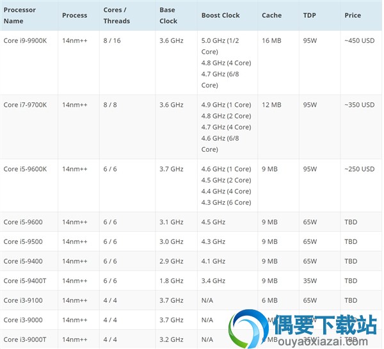
Task: Click the 4.4 GHz (4 Core) boost entry
Action: tap(227, 191)
